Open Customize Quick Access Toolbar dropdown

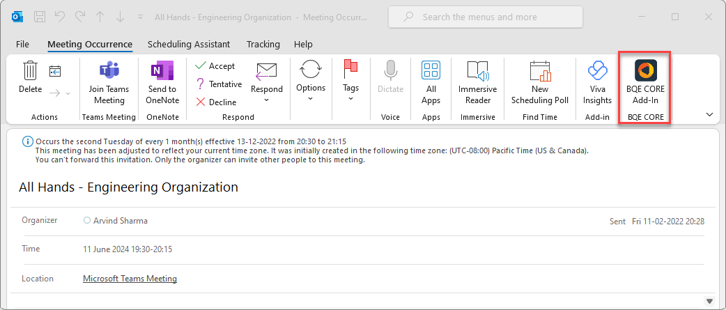(x=140, y=17)
